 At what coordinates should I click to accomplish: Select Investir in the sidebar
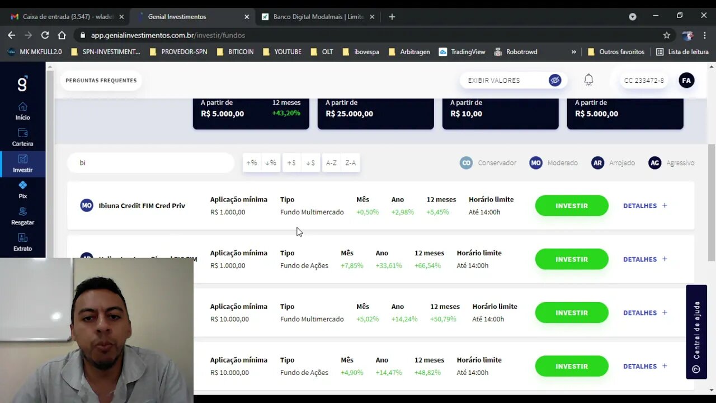coord(22,163)
